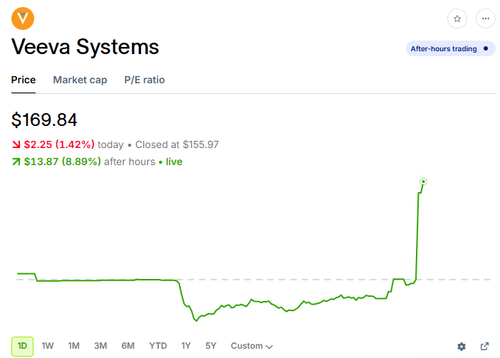The height and width of the screenshot is (358, 500).
Task: Select the 1Y time range
Action: (x=186, y=346)
